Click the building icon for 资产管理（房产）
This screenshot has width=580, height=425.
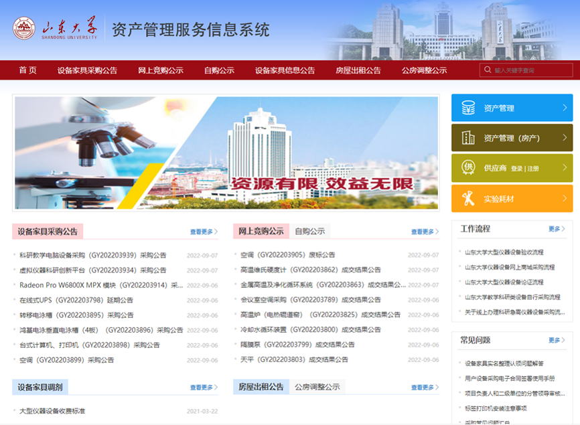pos(468,137)
